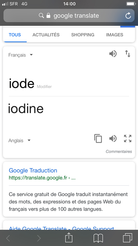Switch to the ACTUALITÉS tab

pyautogui.click(x=46, y=35)
